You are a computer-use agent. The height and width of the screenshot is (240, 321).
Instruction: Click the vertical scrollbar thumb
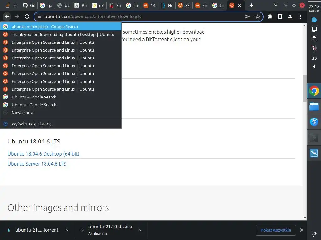[305, 88]
